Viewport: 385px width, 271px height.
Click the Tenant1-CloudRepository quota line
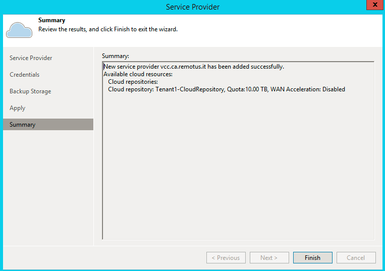[227, 89]
